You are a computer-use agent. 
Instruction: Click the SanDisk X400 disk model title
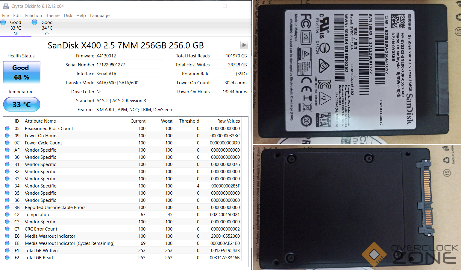pyautogui.click(x=126, y=45)
